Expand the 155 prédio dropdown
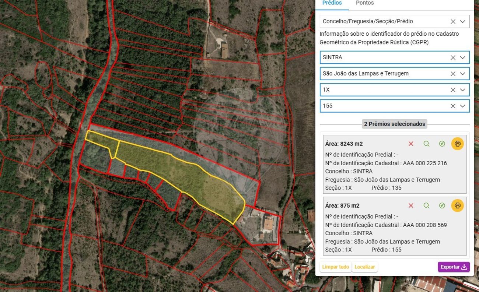The height and width of the screenshot is (292, 479). [463, 106]
